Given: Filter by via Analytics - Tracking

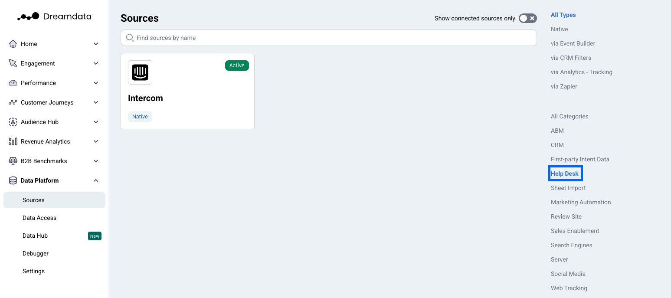Looking at the screenshot, I should (x=582, y=72).
